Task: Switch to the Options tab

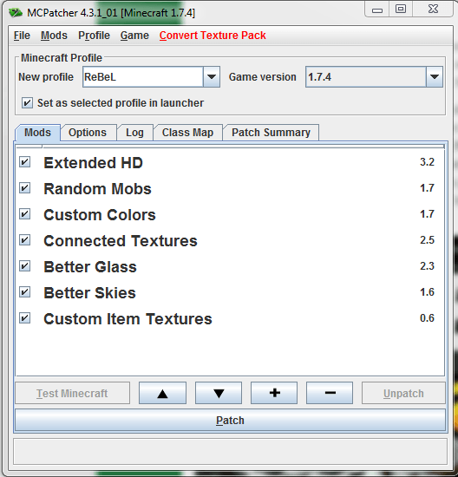Action: pyautogui.click(x=88, y=133)
